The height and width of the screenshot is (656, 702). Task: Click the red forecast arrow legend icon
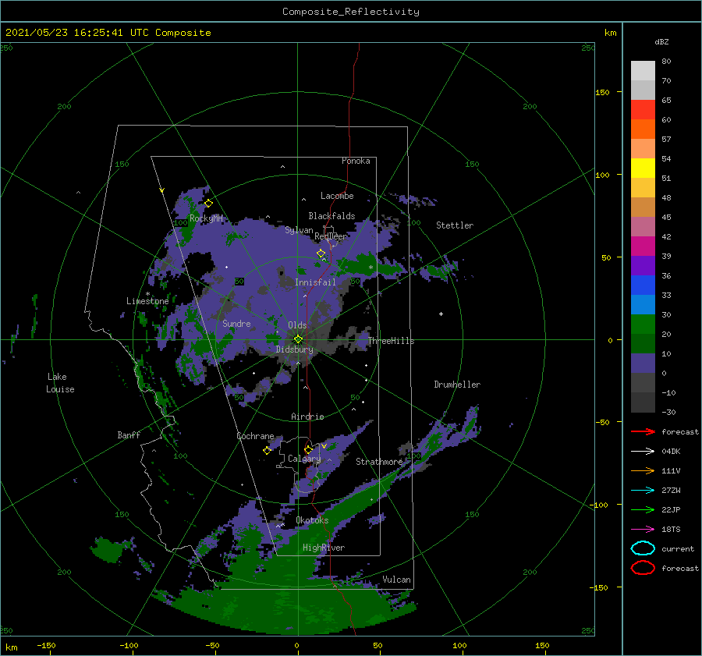[x=643, y=431]
